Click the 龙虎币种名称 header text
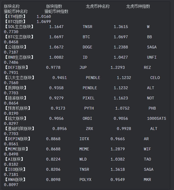174x190 pixels. click(x=98, y=6)
